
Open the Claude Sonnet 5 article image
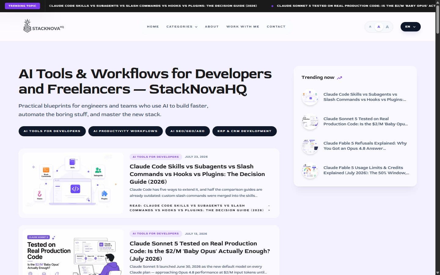[x=73, y=252]
